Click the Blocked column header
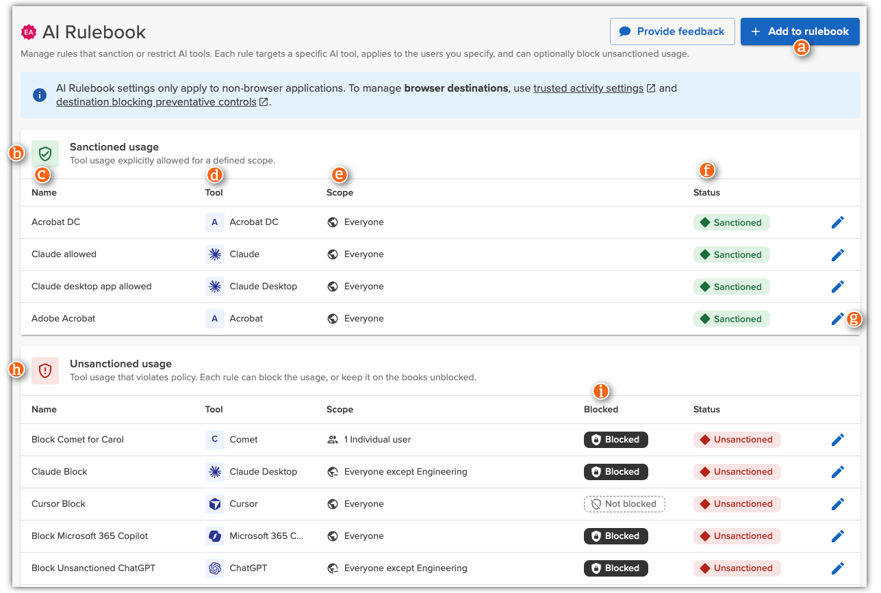This screenshot has height=593, width=881. tap(601, 410)
